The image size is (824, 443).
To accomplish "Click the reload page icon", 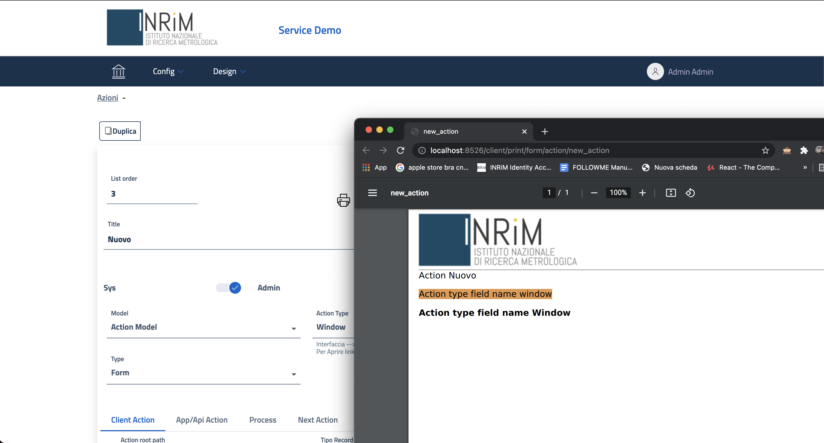I will click(x=400, y=150).
